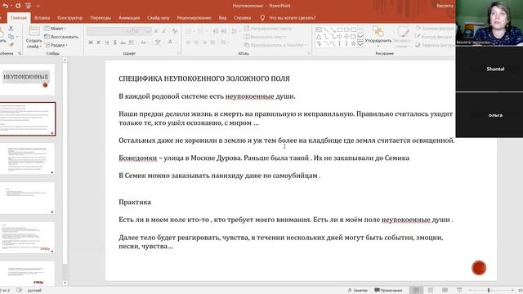Screen dimensions: 523x294
Task: Click the zoom in plus button
Action: (x=512, y=291)
